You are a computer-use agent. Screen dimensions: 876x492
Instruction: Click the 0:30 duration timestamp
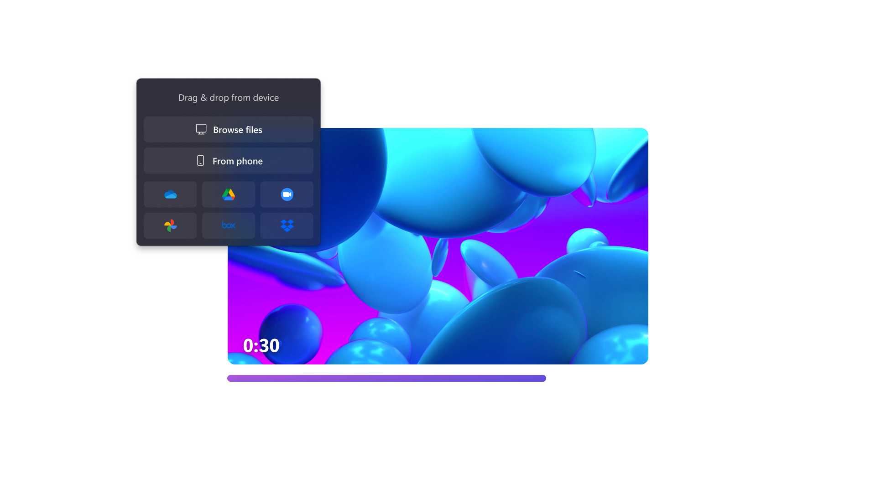[261, 346]
